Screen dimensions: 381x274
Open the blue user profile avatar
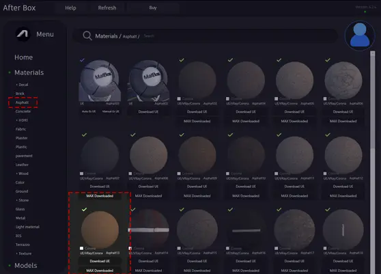pos(360,36)
